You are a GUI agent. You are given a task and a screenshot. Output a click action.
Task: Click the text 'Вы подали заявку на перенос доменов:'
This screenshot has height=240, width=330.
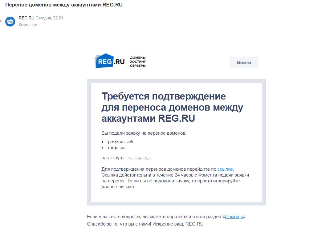tap(144, 133)
